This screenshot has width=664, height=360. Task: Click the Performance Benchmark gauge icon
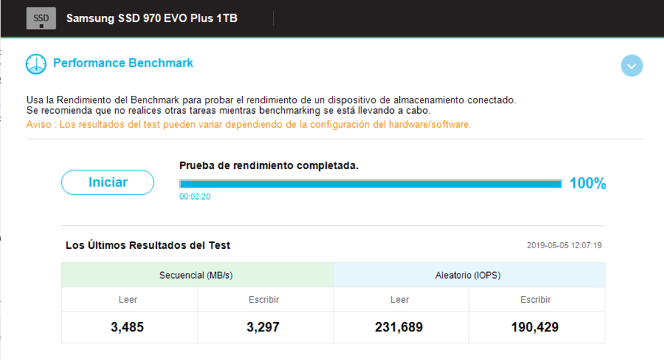[x=36, y=64]
